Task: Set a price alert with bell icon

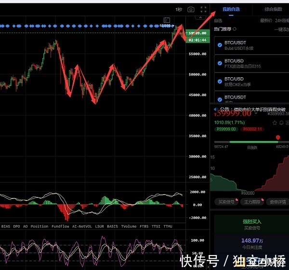Action: [x=281, y=123]
